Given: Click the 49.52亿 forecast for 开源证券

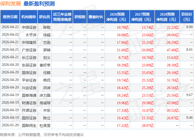Looking at the screenshot, I should coord(173,110).
